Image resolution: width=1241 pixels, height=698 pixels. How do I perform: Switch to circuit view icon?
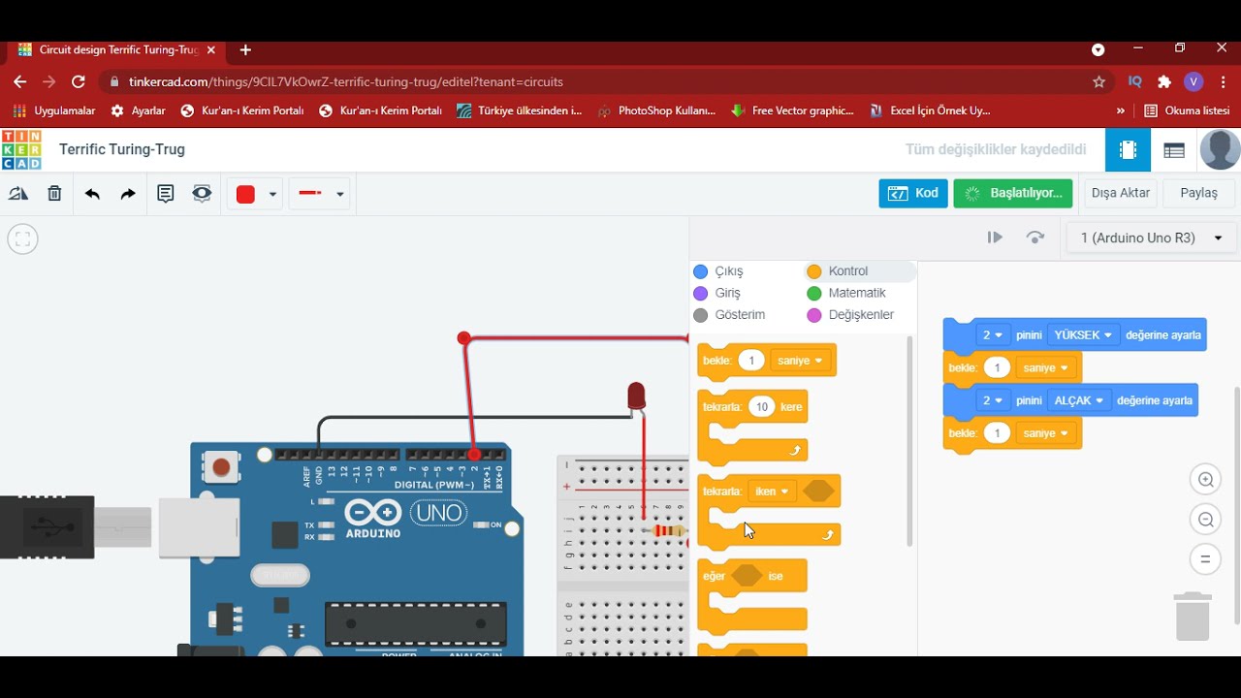[x=1128, y=150]
